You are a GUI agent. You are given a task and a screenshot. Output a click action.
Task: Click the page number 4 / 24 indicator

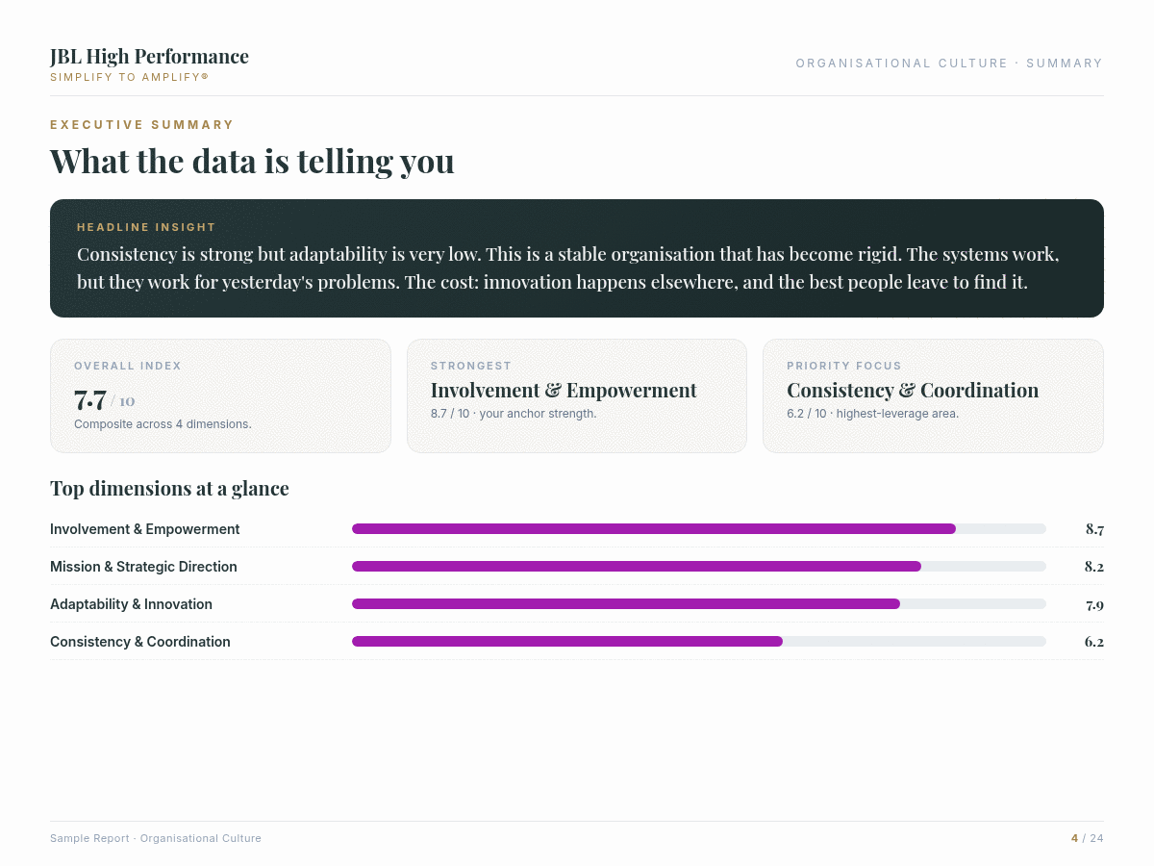click(x=1088, y=838)
